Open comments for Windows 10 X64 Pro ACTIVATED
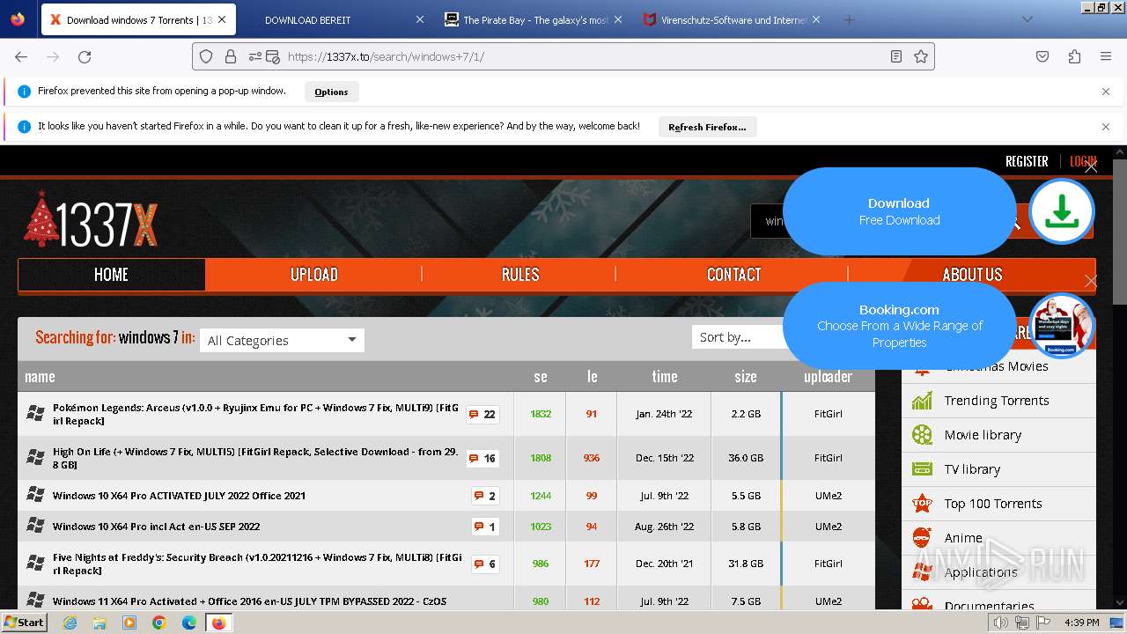Image resolution: width=1127 pixels, height=634 pixels. (x=485, y=496)
